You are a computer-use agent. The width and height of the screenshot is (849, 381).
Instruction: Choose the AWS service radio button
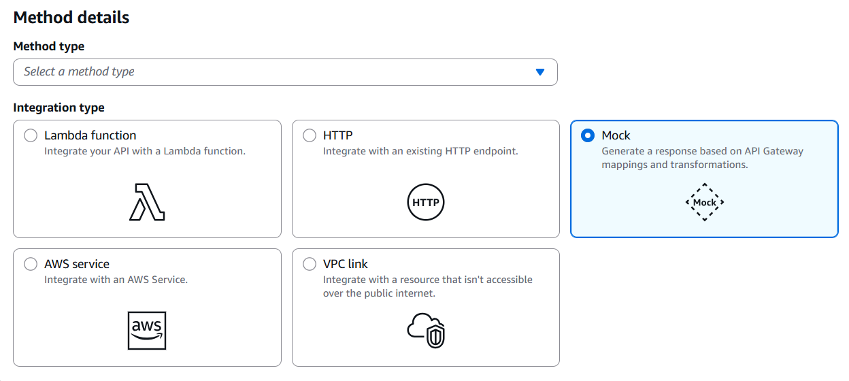(x=31, y=264)
